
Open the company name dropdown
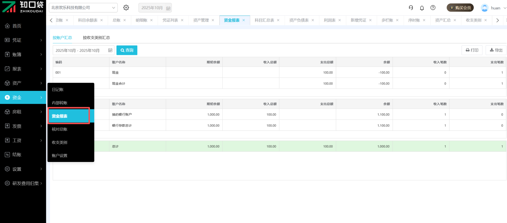(83, 8)
